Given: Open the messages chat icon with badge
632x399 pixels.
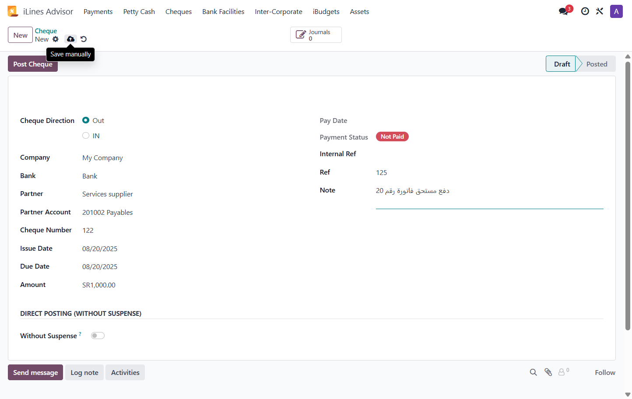Looking at the screenshot, I should tap(565, 10).
